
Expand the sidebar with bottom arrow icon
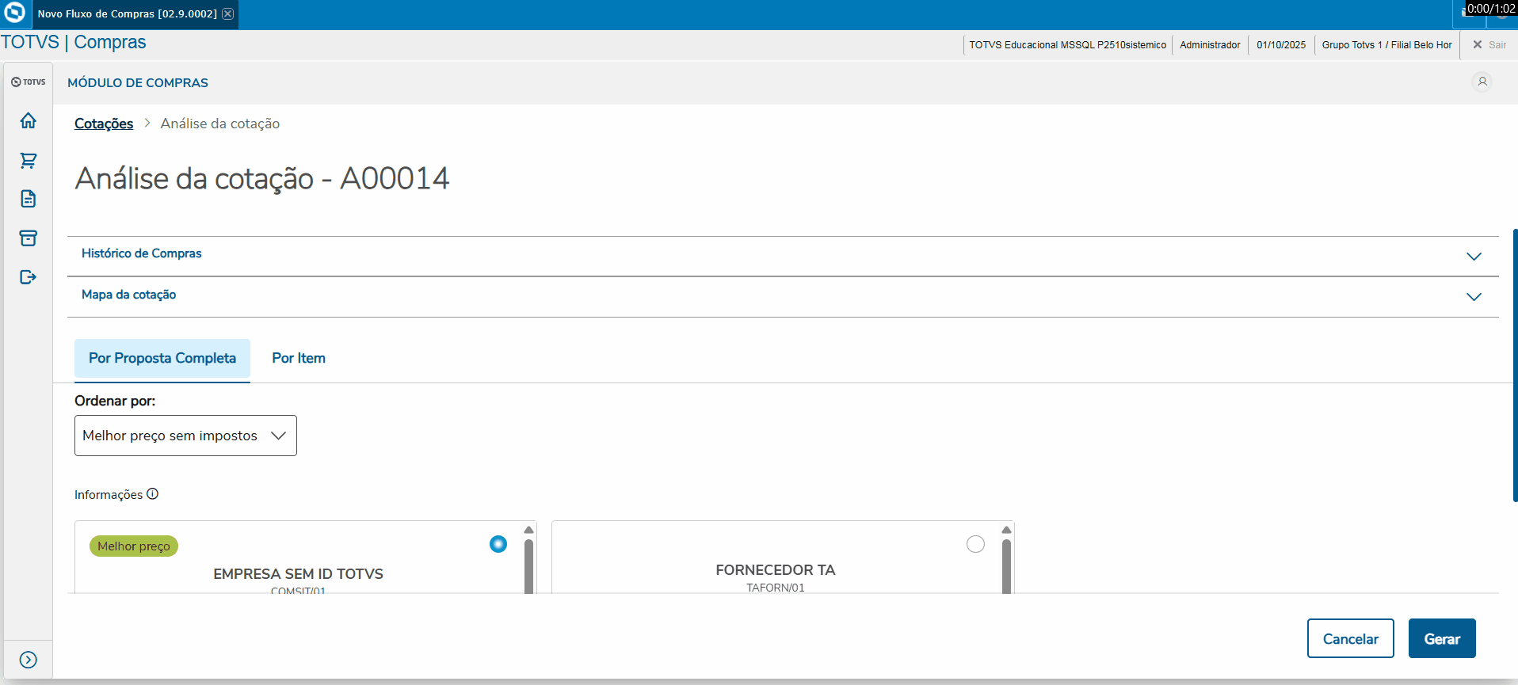coord(29,660)
